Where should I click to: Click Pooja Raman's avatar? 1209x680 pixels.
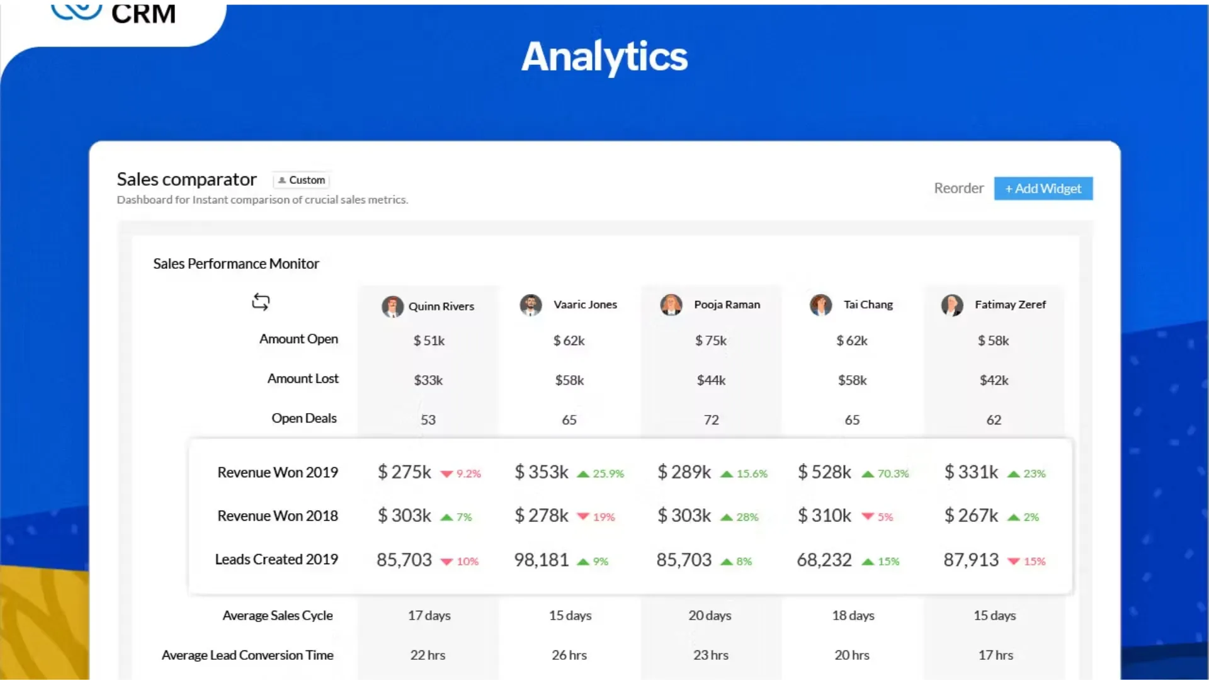[x=671, y=305]
